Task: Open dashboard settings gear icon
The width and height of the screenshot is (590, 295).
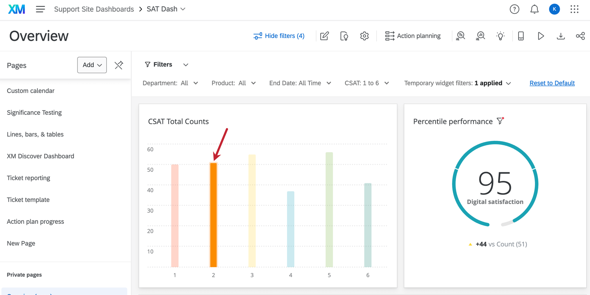Action: (364, 36)
